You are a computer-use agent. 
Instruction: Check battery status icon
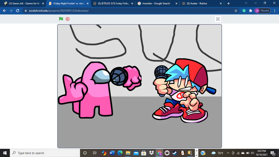tap(248, 153)
